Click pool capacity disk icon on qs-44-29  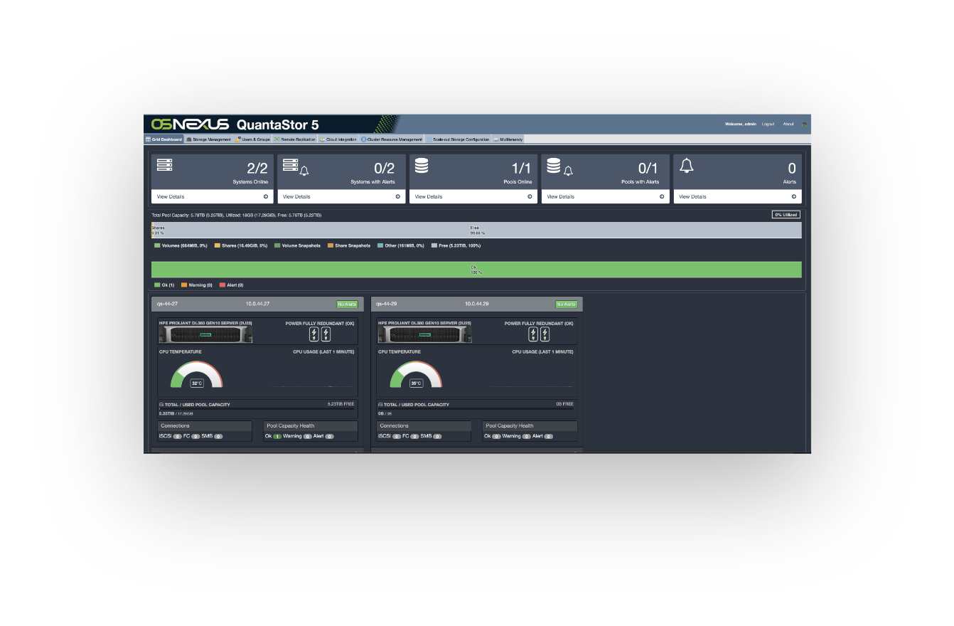click(x=380, y=405)
